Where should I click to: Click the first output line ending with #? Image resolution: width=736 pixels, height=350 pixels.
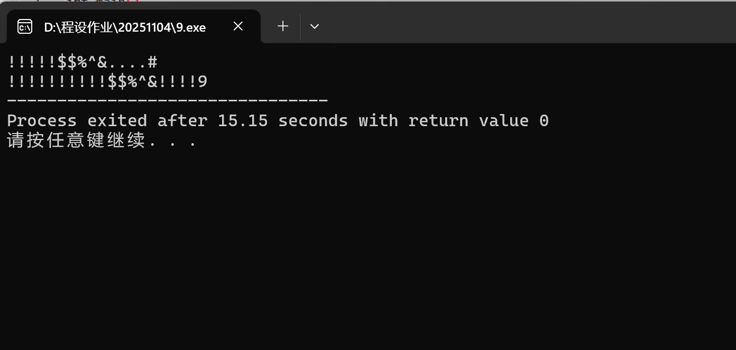(82, 62)
